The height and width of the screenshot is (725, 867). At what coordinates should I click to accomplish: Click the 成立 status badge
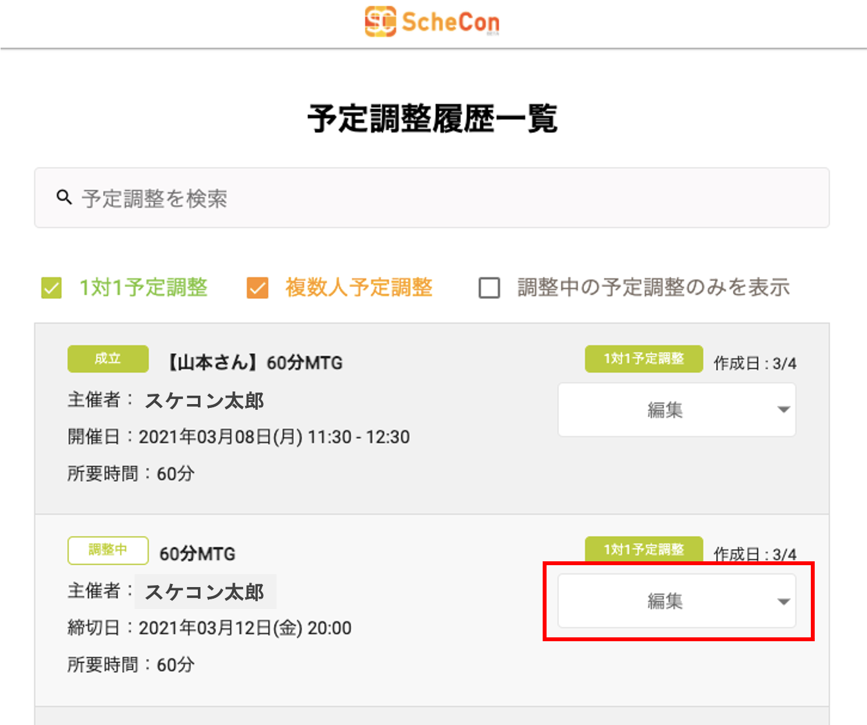point(108,359)
